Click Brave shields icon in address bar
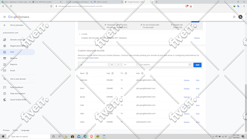247x139 pixels. pyautogui.click(x=187, y=6)
